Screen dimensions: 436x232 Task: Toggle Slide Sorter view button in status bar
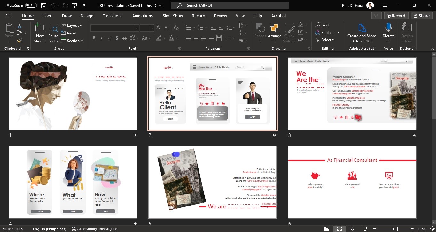[x=339, y=229]
